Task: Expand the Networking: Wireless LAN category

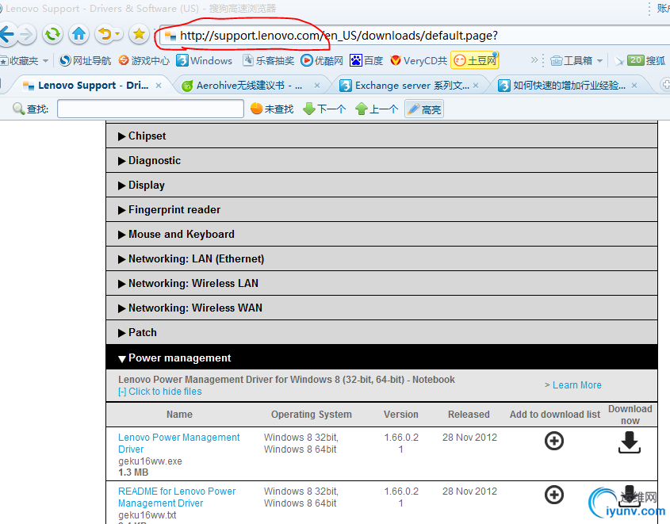Action: coord(381,283)
